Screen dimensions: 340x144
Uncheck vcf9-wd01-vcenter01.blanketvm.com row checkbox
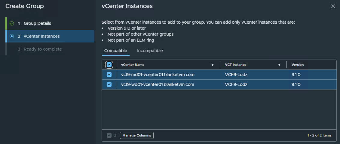(109, 84)
